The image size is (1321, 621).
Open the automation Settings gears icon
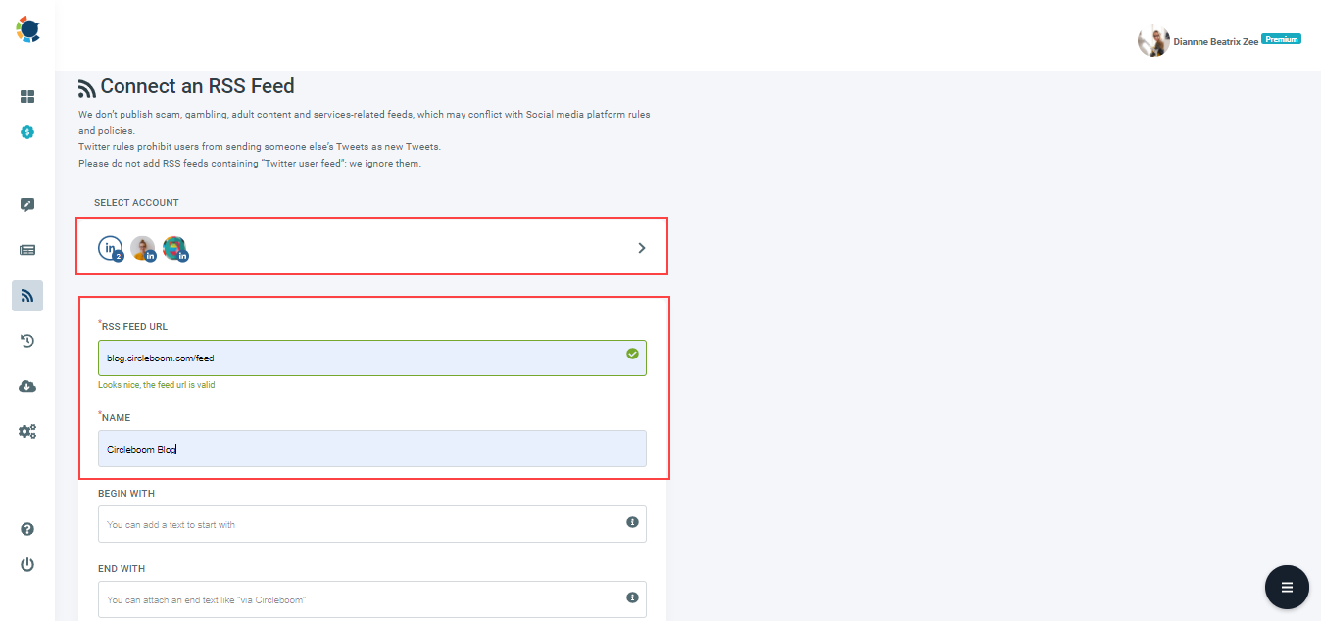coord(27,431)
